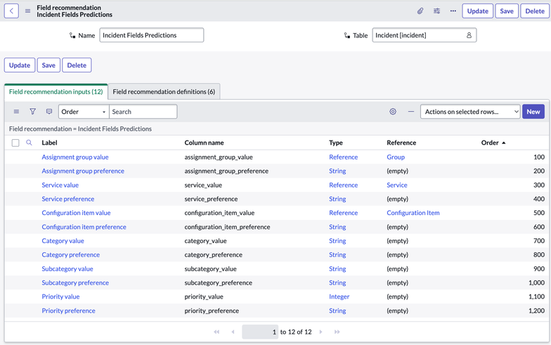Click the lower Update button
551x345 pixels.
coord(20,65)
